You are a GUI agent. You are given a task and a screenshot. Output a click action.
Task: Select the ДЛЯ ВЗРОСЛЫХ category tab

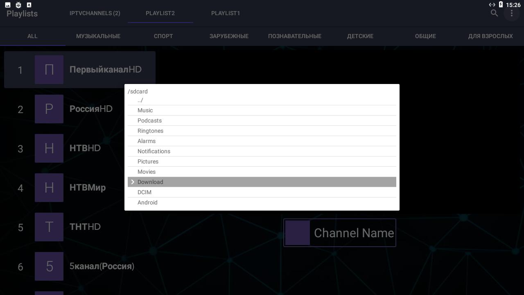point(490,36)
